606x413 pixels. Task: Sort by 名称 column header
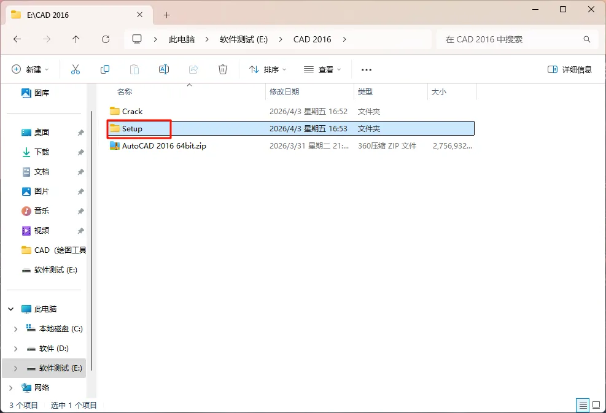[125, 92]
